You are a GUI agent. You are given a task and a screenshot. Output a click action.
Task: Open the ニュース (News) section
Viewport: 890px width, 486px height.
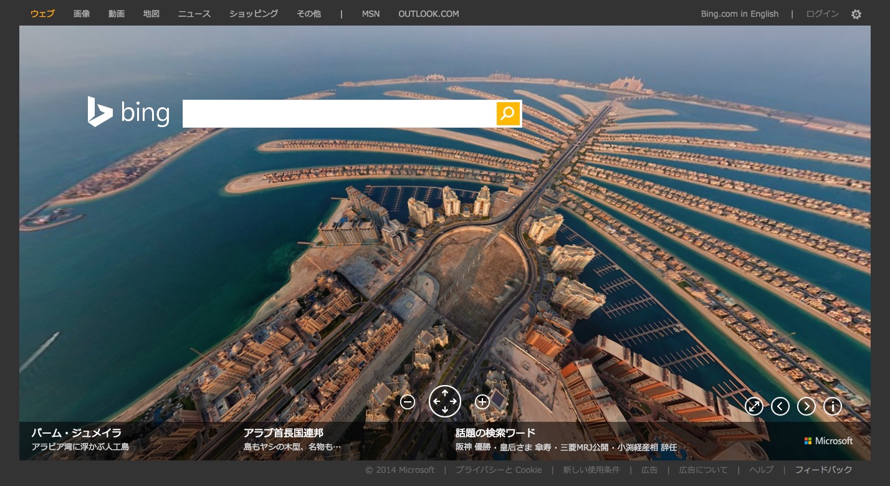coord(194,14)
